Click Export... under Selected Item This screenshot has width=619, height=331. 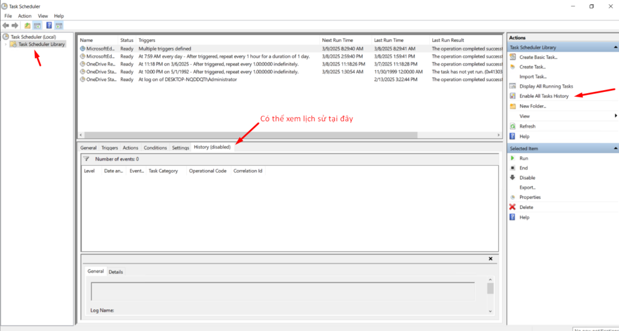coord(527,187)
